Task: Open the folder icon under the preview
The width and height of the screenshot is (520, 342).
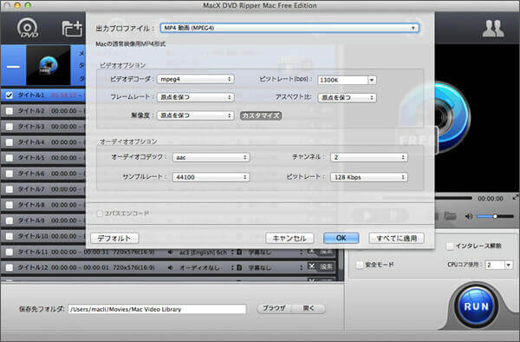Action: tap(450, 216)
